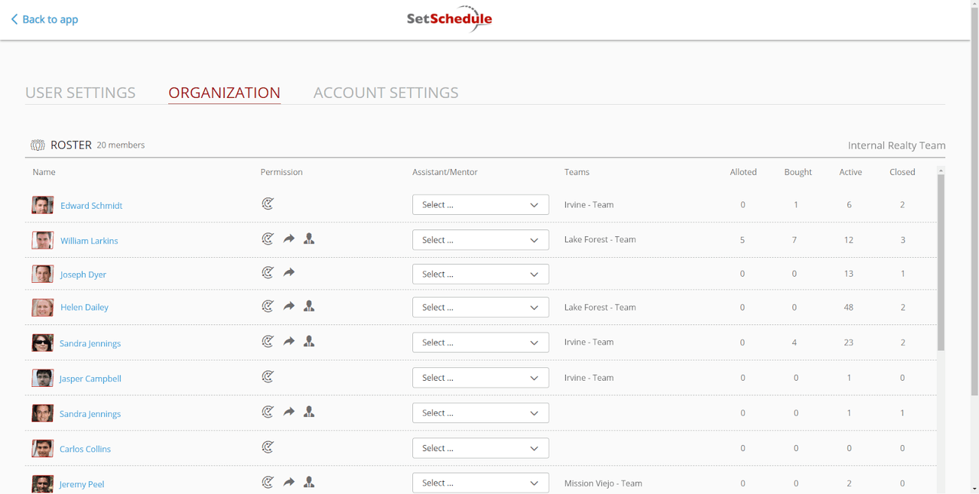Expand the Select dropdown in Helen Dailey's row
Screen dimensions: 979x494
pyautogui.click(x=480, y=307)
